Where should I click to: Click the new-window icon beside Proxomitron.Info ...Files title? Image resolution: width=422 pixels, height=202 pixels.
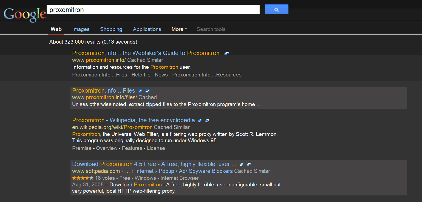148,91
